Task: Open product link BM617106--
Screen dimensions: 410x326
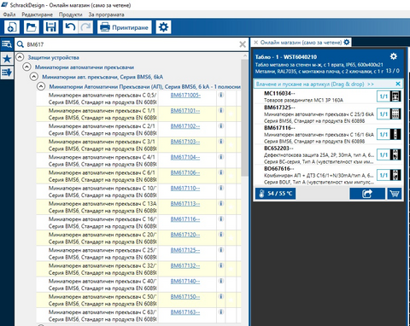Action: (x=185, y=172)
